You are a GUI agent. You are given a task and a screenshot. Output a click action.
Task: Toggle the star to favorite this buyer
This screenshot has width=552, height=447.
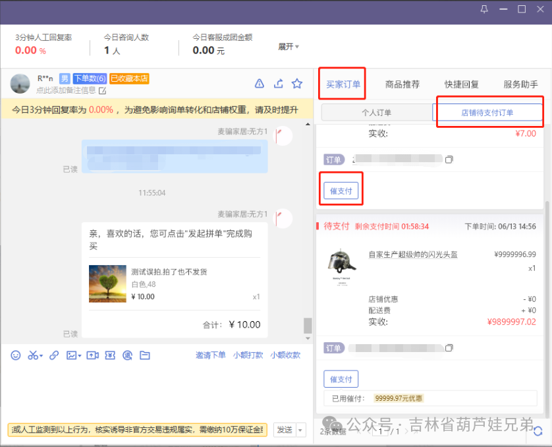click(297, 84)
